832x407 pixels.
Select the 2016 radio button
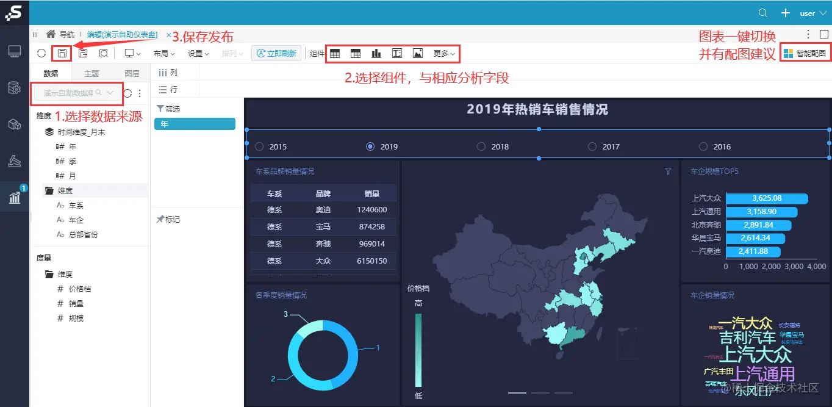(703, 146)
